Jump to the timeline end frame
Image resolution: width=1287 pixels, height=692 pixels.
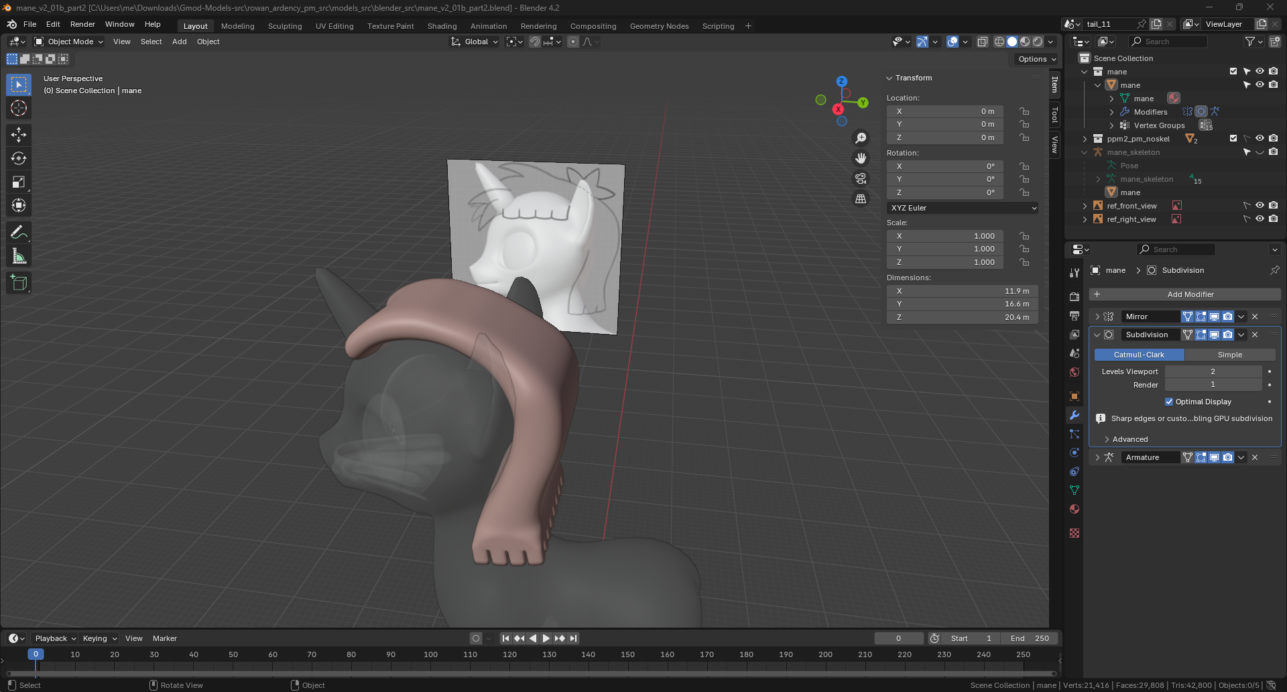[573, 638]
